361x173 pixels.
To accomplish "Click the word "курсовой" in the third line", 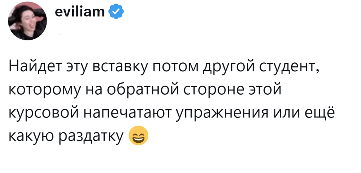I will click(43, 112).
